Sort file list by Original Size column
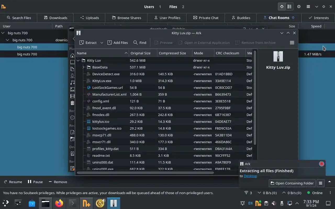The image size is (335, 209). click(143, 53)
